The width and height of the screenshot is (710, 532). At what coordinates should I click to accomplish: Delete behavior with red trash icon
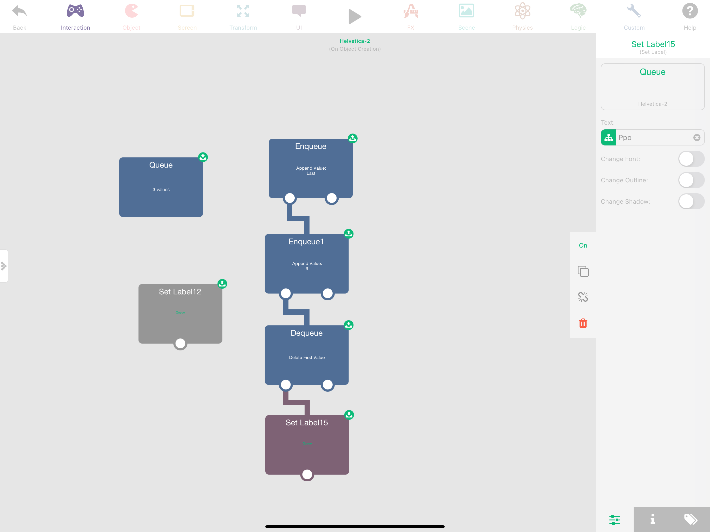point(583,323)
